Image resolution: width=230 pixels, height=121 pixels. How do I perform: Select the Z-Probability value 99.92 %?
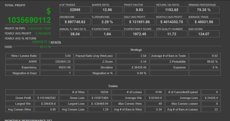(x=205, y=62)
